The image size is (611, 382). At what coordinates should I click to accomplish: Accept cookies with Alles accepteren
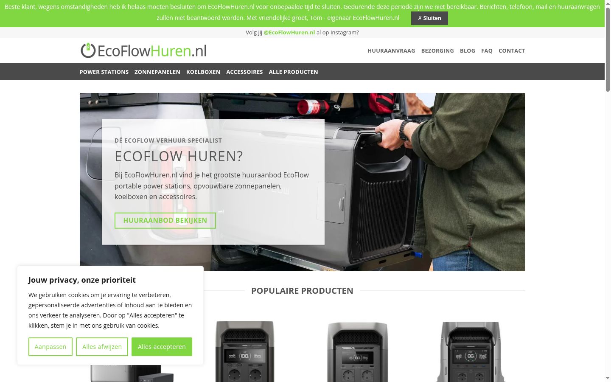coord(162,347)
